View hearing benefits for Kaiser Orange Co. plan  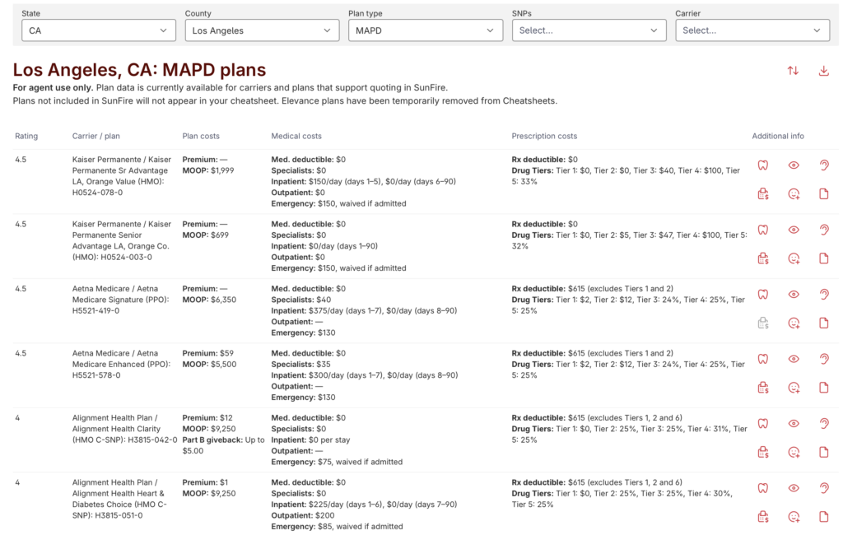click(824, 230)
